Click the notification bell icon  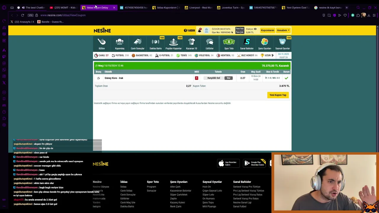click(x=200, y=30)
